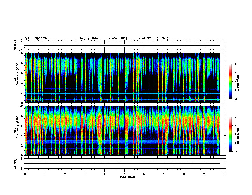Click the 5 minute tick label
Viewport: 252px width, 195px height.
(x=124, y=174)
